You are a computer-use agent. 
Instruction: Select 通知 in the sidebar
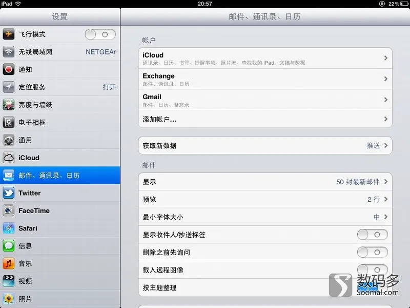(x=60, y=69)
